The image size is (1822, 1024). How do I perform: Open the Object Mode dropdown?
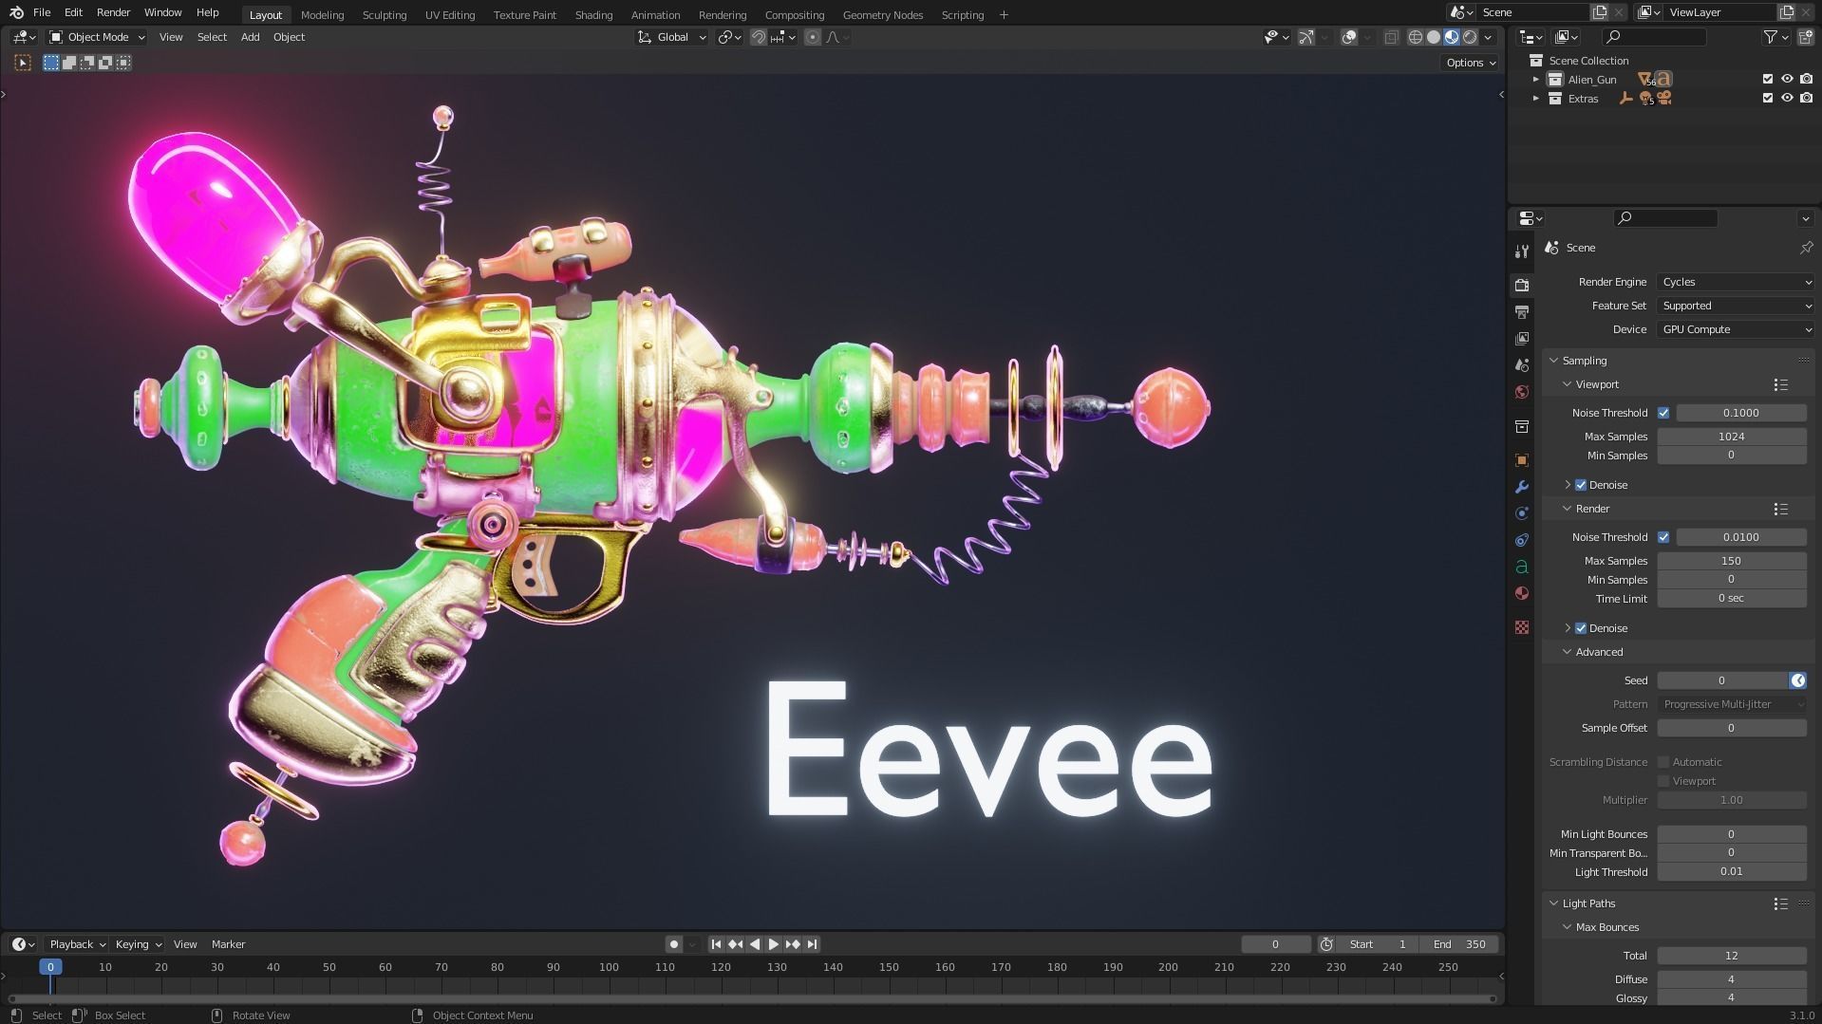(97, 37)
